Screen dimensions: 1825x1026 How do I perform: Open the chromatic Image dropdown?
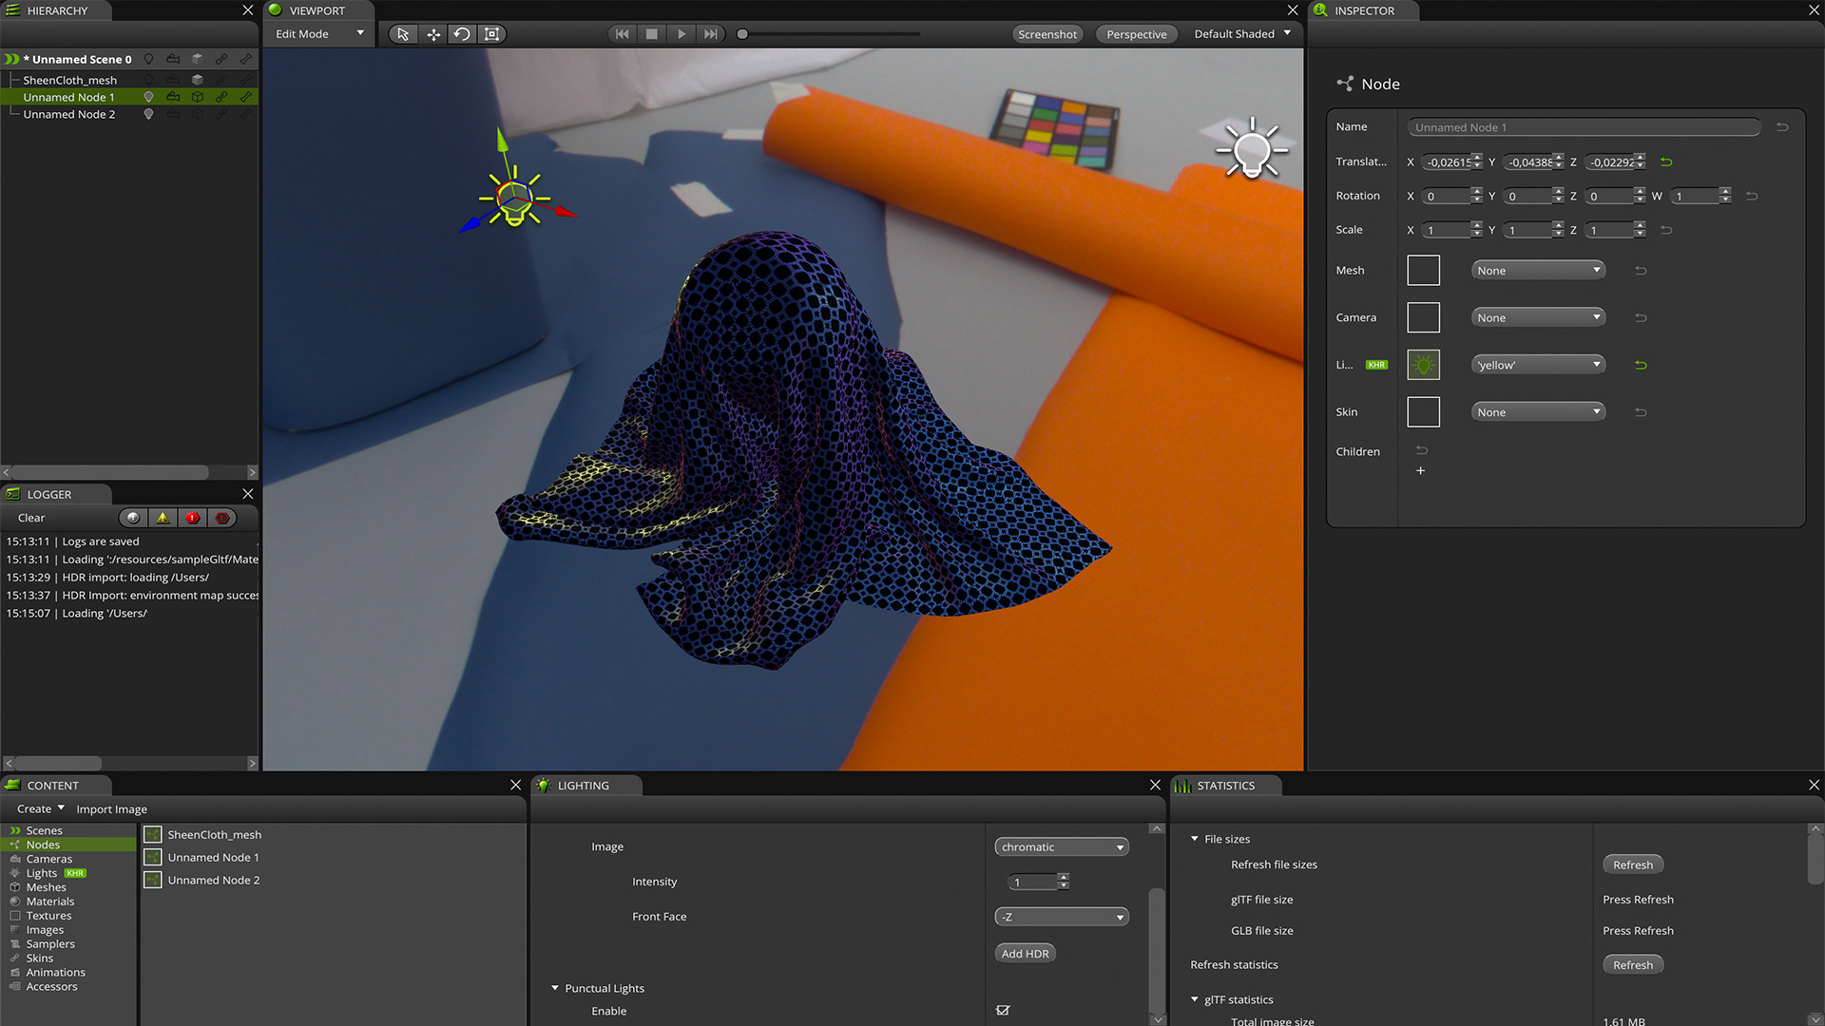1062,846
